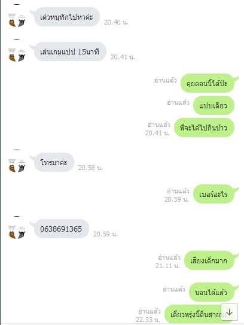Click the อ่านแล้ว 21.11 น. read receipt
The width and height of the screenshot is (244, 325).
pos(168,262)
